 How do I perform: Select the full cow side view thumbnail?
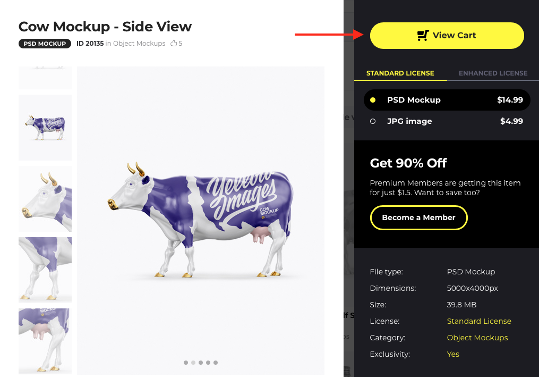(x=45, y=128)
